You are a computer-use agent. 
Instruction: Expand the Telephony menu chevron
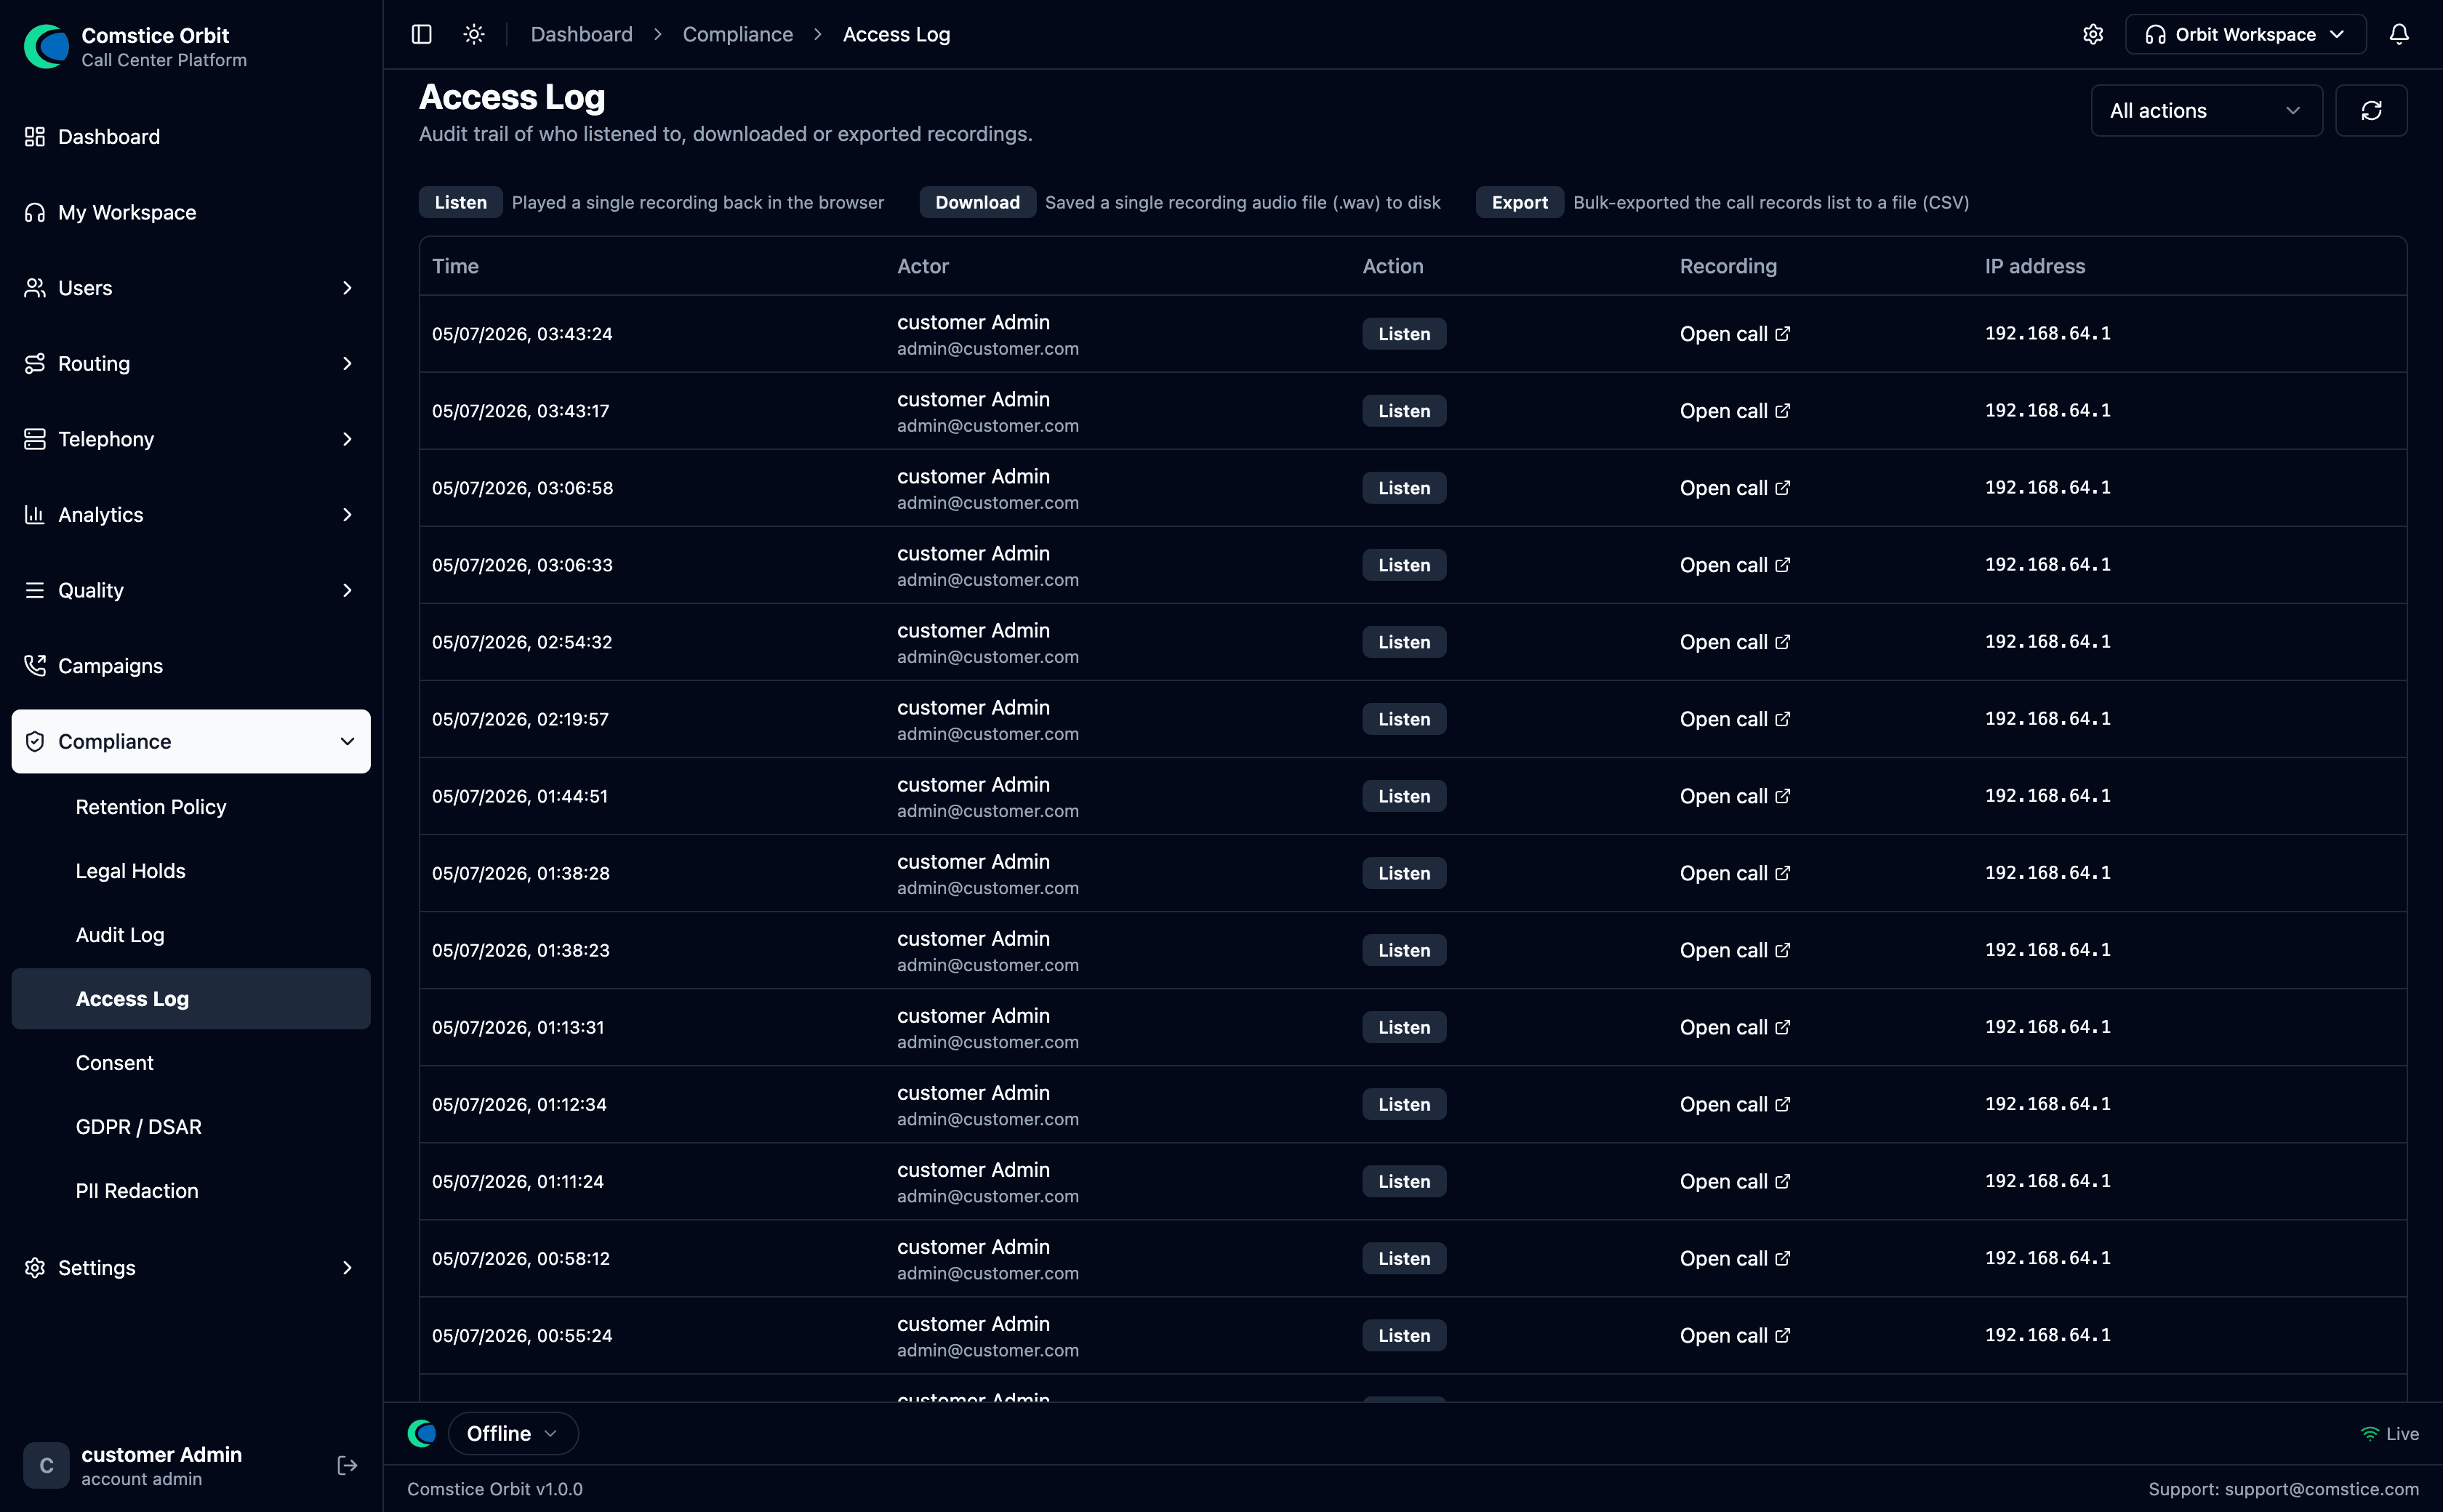(347, 439)
